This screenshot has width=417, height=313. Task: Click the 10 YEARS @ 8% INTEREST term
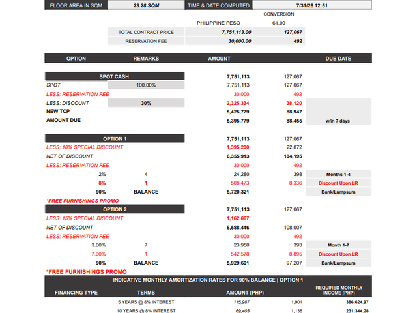tap(146, 311)
